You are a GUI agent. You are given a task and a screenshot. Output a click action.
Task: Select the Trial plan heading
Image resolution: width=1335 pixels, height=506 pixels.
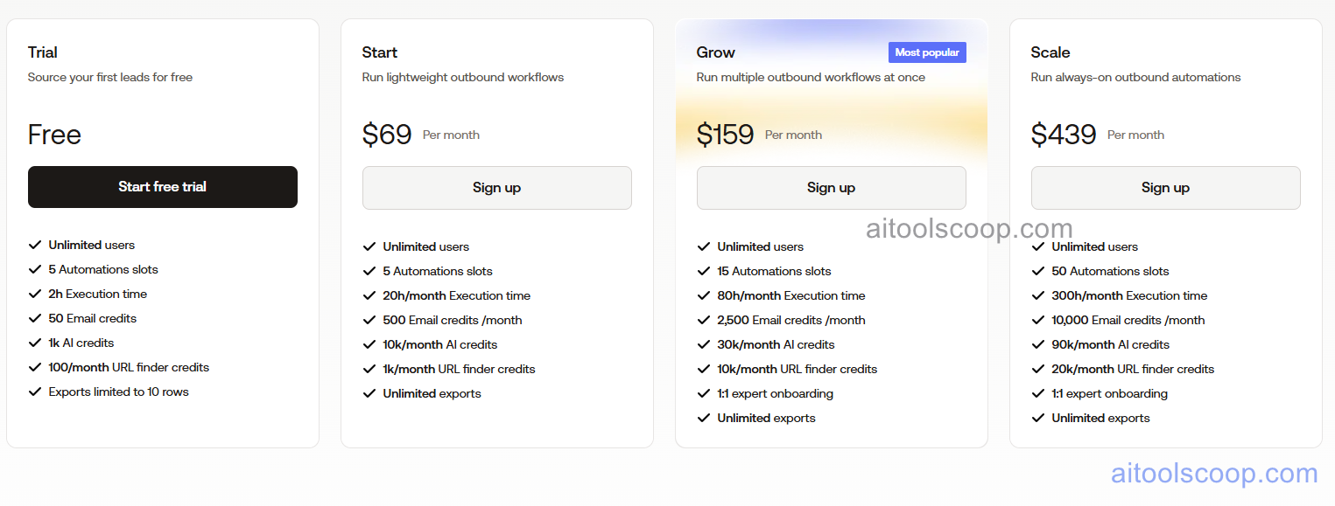click(43, 52)
